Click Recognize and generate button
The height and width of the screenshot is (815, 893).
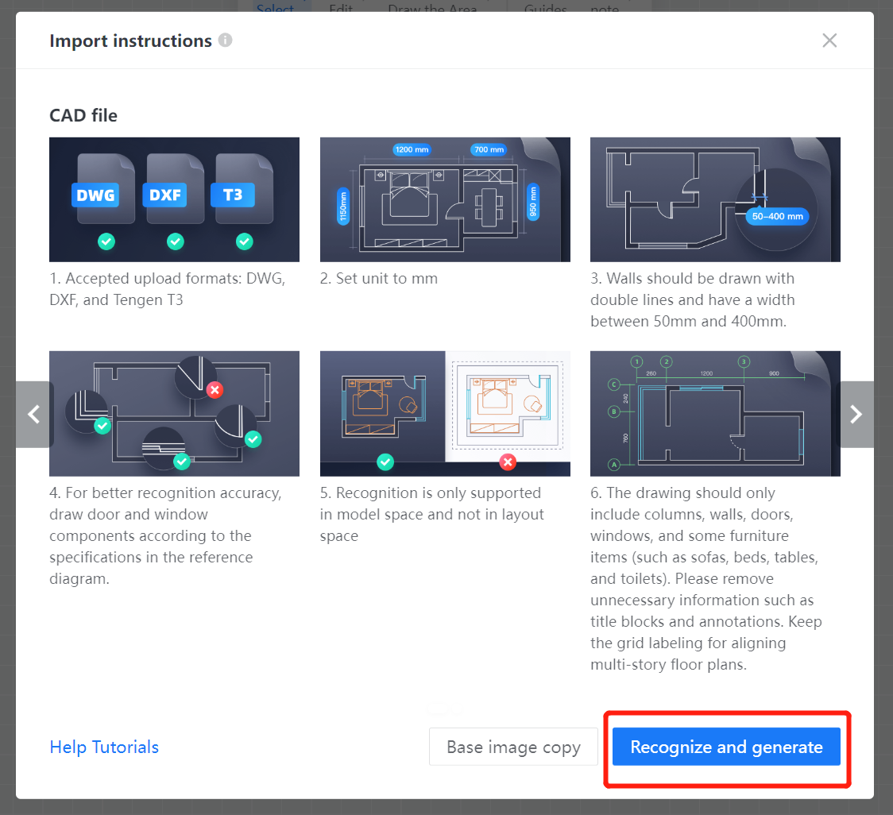click(x=726, y=747)
